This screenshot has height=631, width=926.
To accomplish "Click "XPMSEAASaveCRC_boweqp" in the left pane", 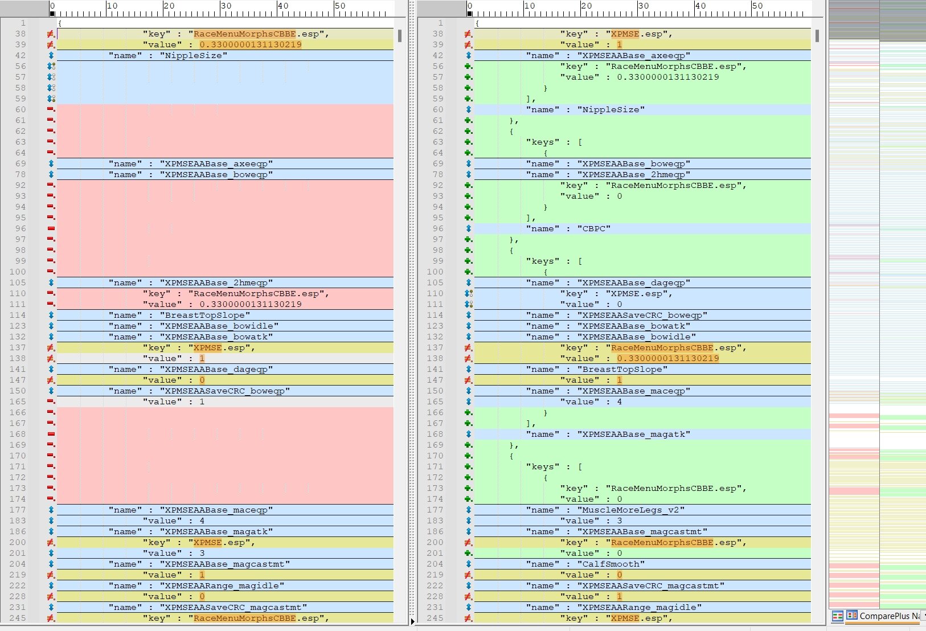I will click(225, 391).
